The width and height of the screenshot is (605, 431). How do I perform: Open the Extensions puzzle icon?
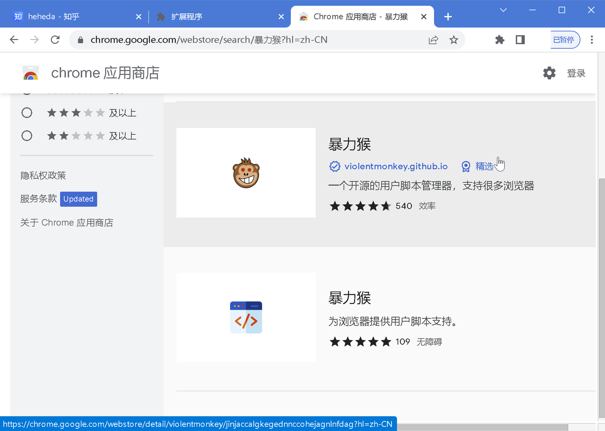pos(500,40)
